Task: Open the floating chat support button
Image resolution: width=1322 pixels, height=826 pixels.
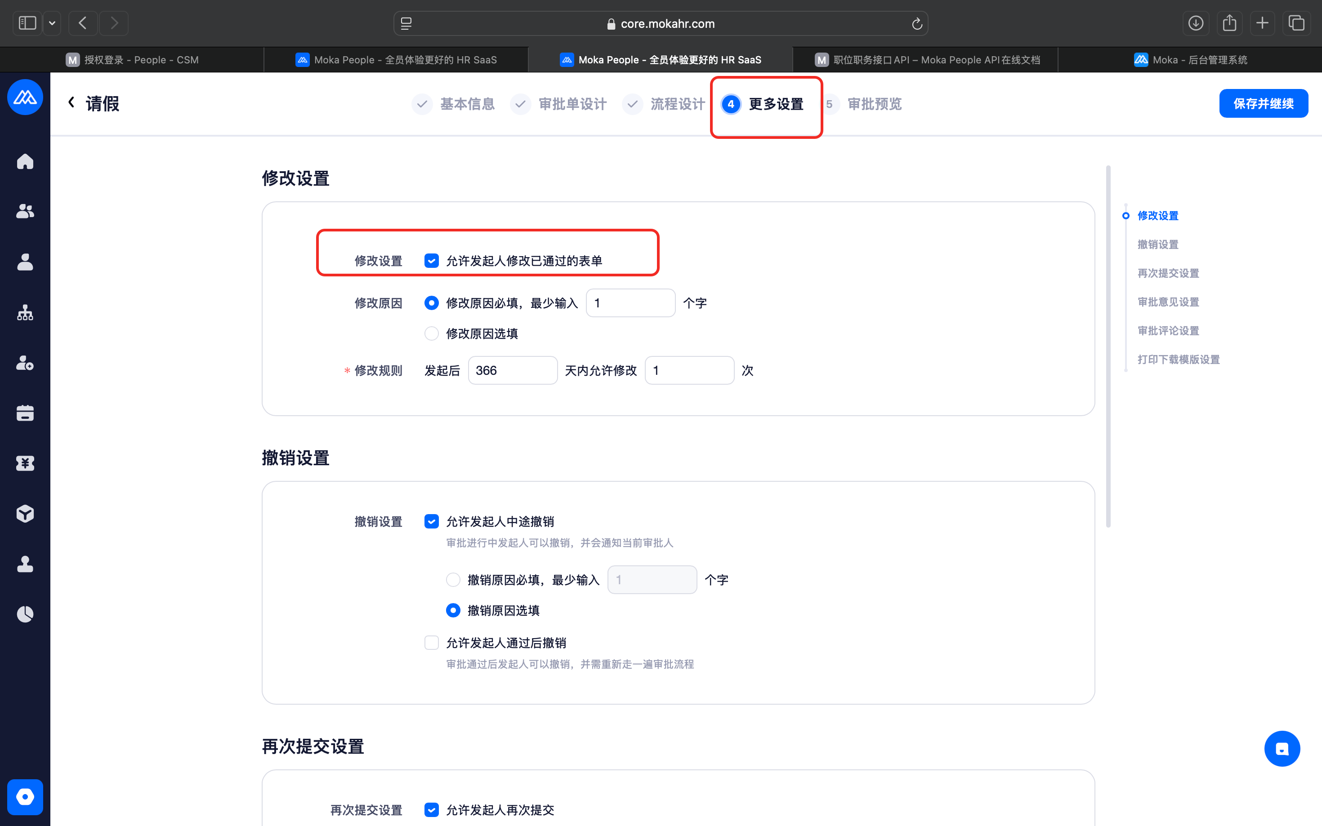Action: point(1282,748)
